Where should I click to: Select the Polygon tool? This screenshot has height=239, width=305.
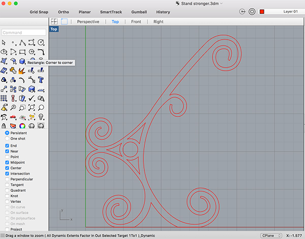[32, 52]
